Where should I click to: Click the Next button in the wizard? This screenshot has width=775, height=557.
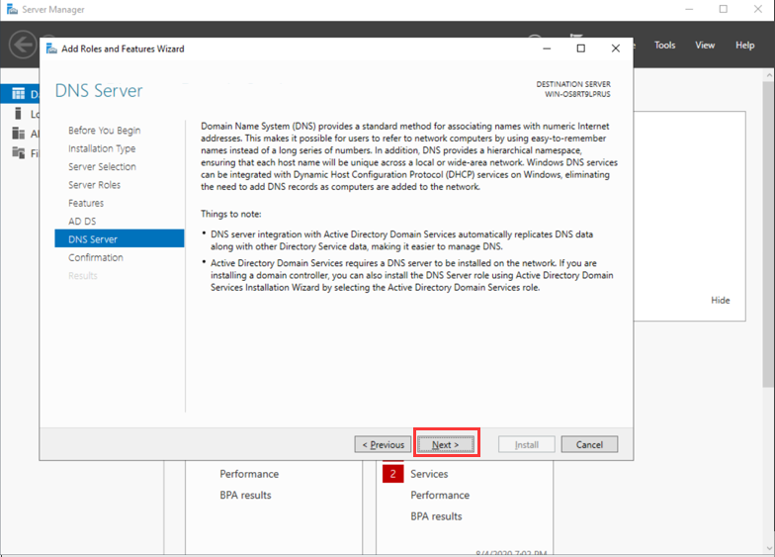(x=446, y=444)
